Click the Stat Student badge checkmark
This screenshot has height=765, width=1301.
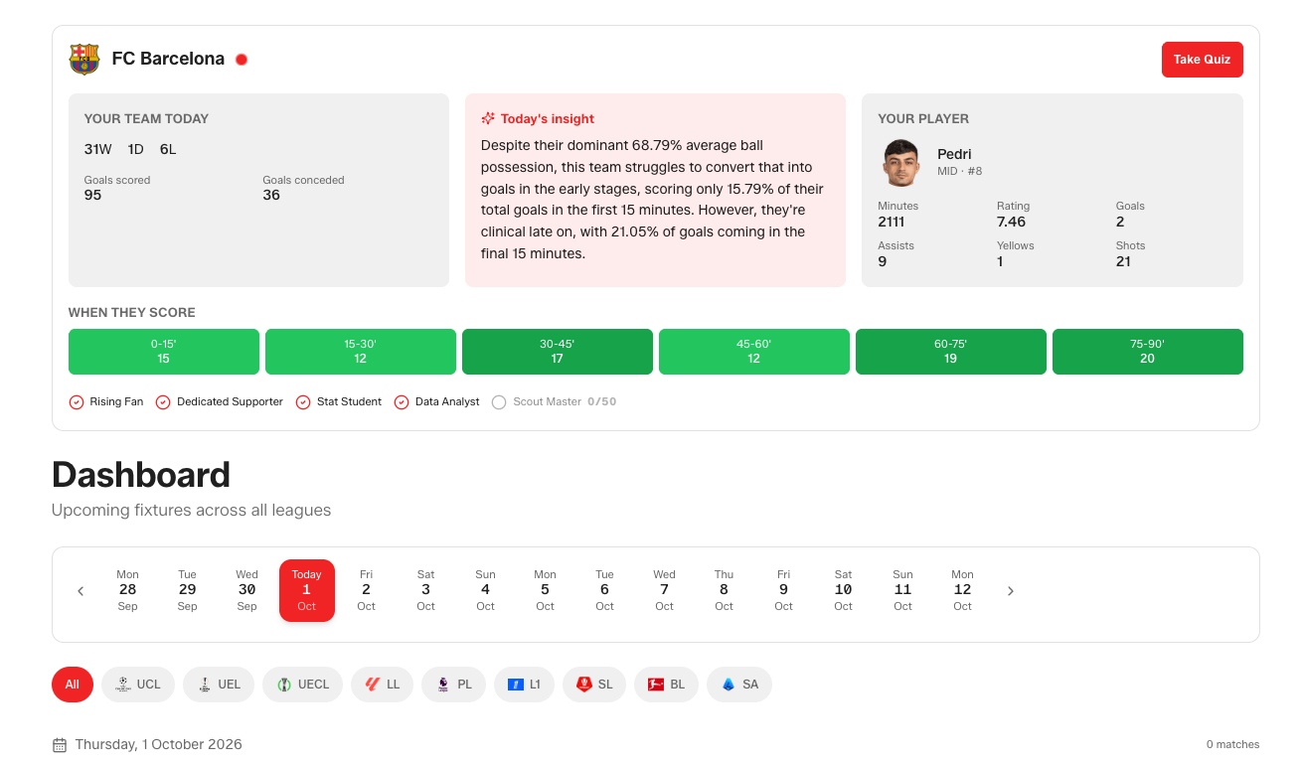pyautogui.click(x=303, y=402)
